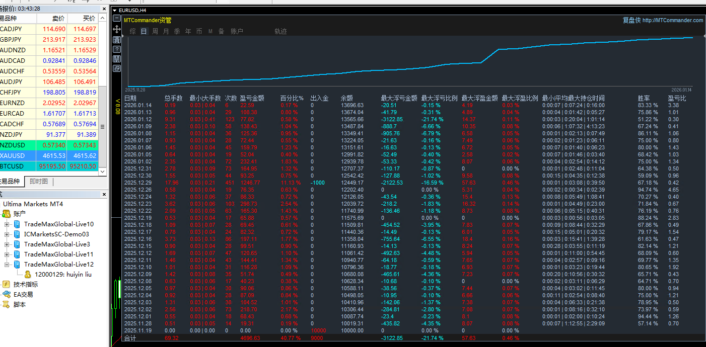Expand the TradeMaxGlobal-Live10 tree node

[x=7, y=224]
